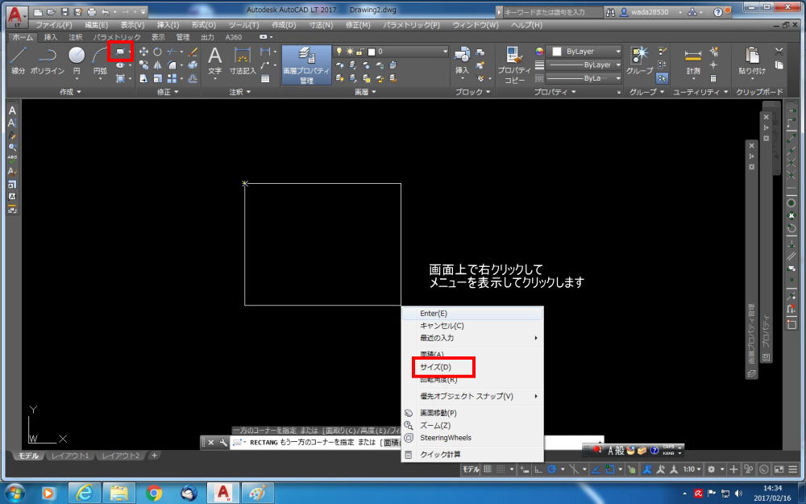Launch プロパティコピー (Match Properties)
The image size is (806, 504).
coord(514,65)
